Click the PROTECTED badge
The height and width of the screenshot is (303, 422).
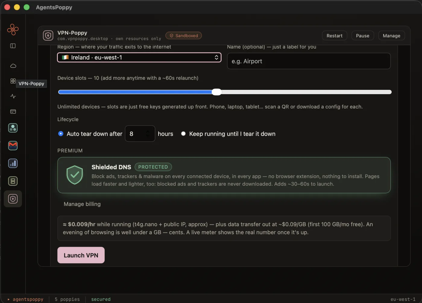[x=153, y=167]
